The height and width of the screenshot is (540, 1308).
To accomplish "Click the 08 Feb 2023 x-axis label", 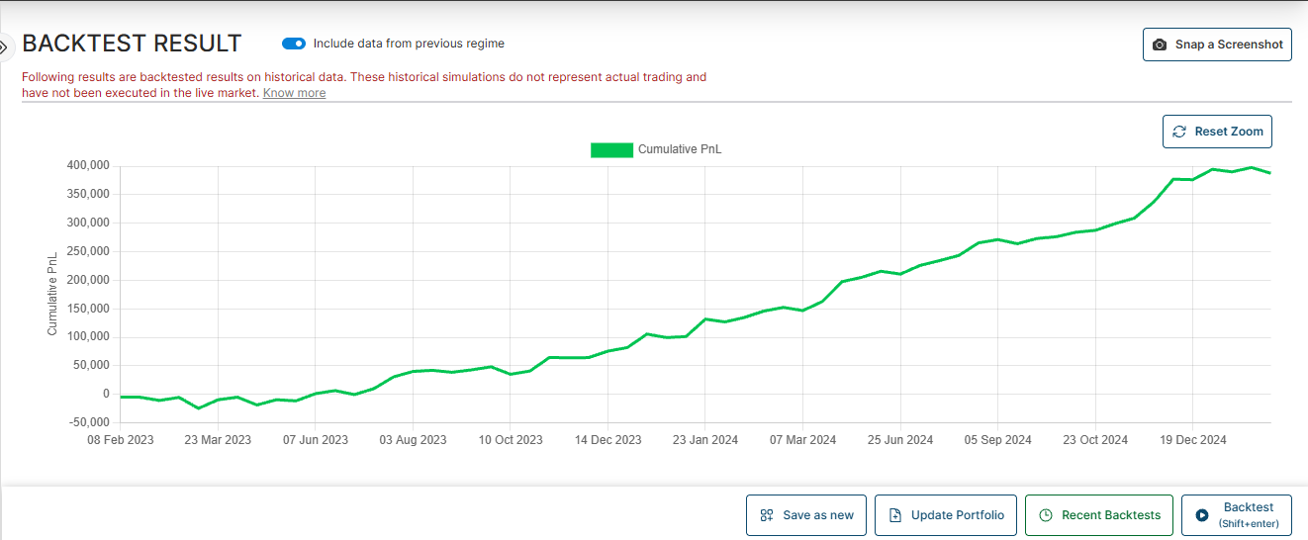I will [x=120, y=440].
